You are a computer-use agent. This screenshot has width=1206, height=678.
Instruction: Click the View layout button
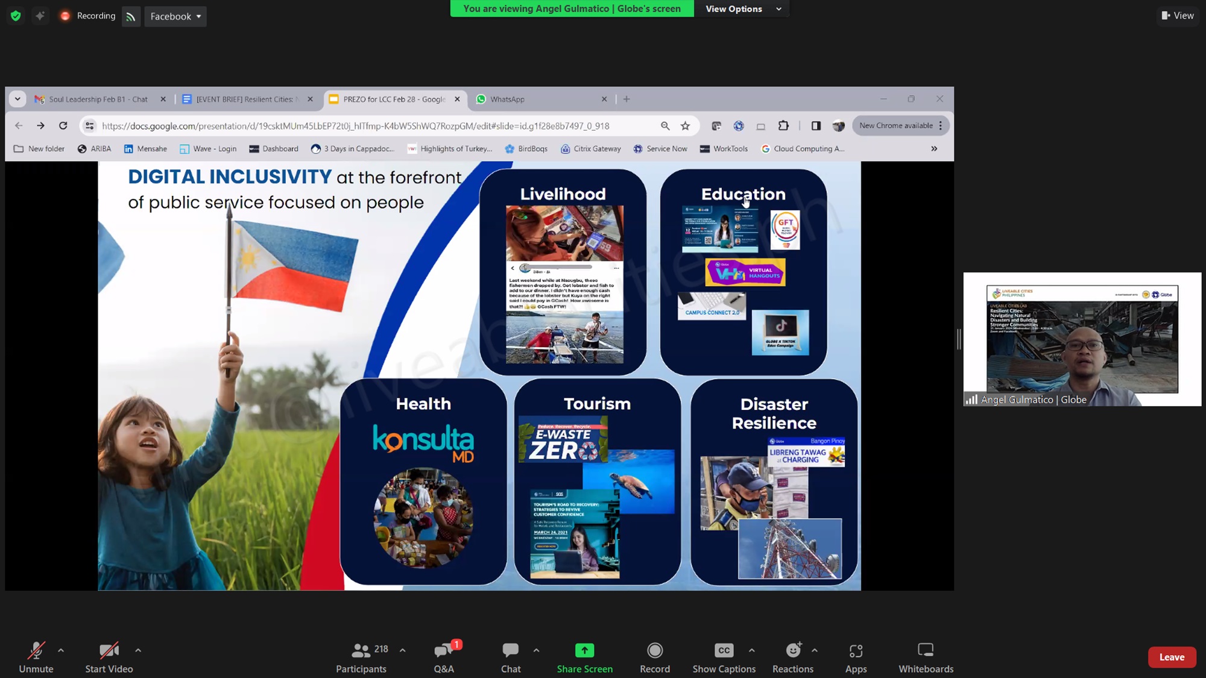(x=1178, y=16)
